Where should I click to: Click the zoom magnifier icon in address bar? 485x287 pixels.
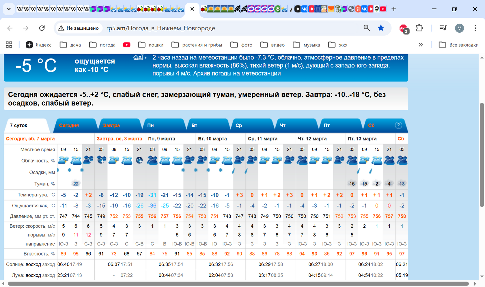click(367, 28)
